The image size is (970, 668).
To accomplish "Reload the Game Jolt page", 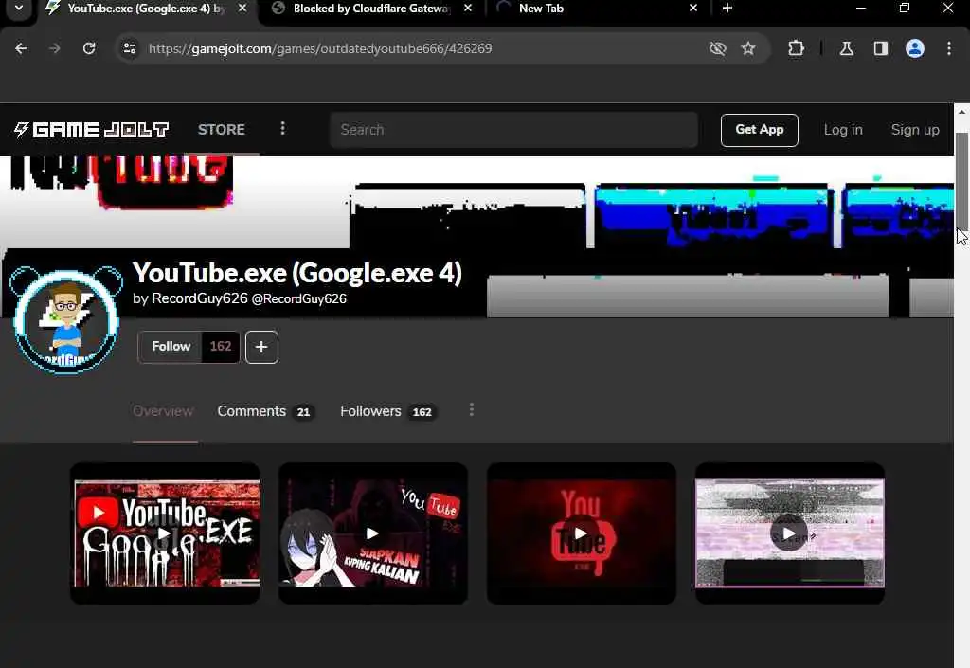I will tap(89, 48).
